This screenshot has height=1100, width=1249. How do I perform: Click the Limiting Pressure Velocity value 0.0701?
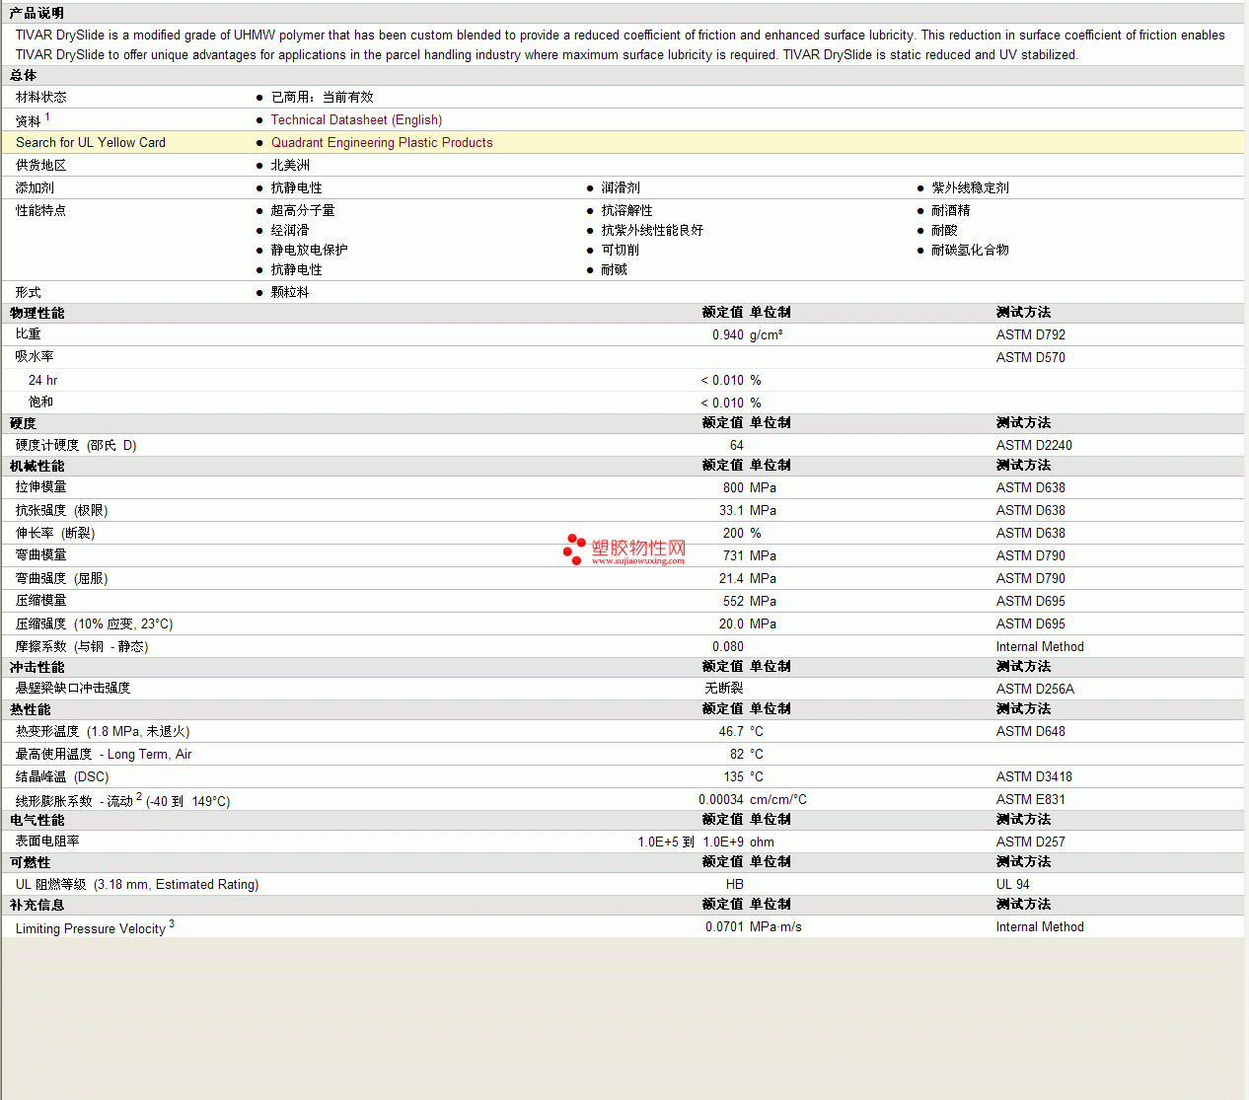724,926
